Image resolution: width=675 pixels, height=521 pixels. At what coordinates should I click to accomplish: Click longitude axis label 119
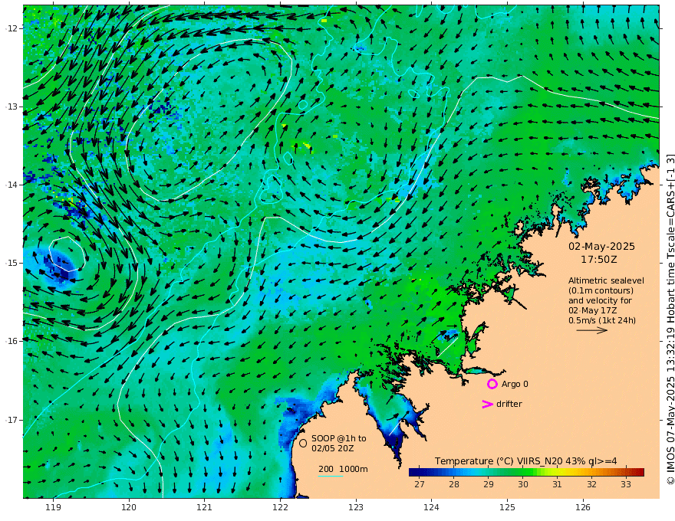[54, 507]
